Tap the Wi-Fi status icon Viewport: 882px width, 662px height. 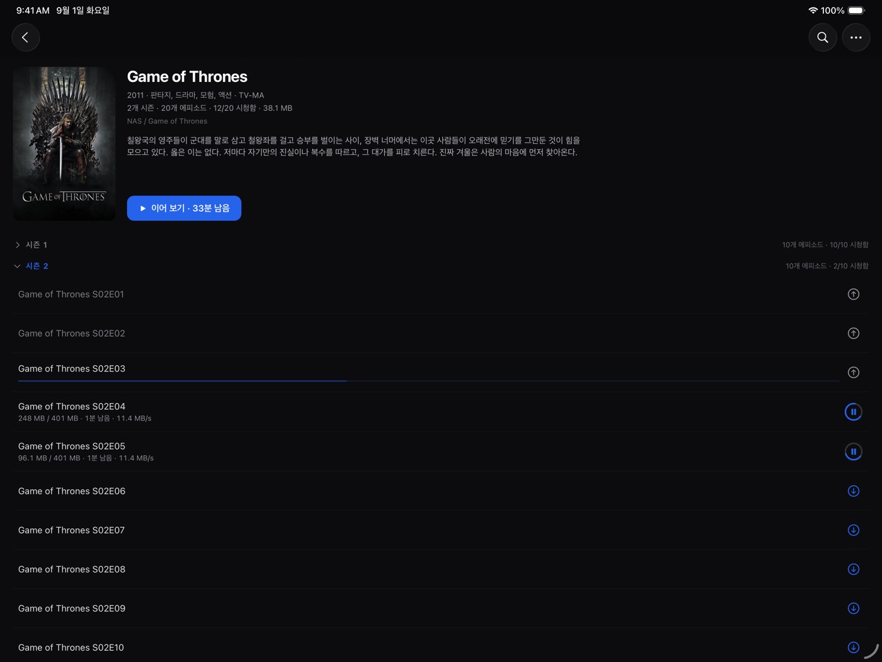813,11
